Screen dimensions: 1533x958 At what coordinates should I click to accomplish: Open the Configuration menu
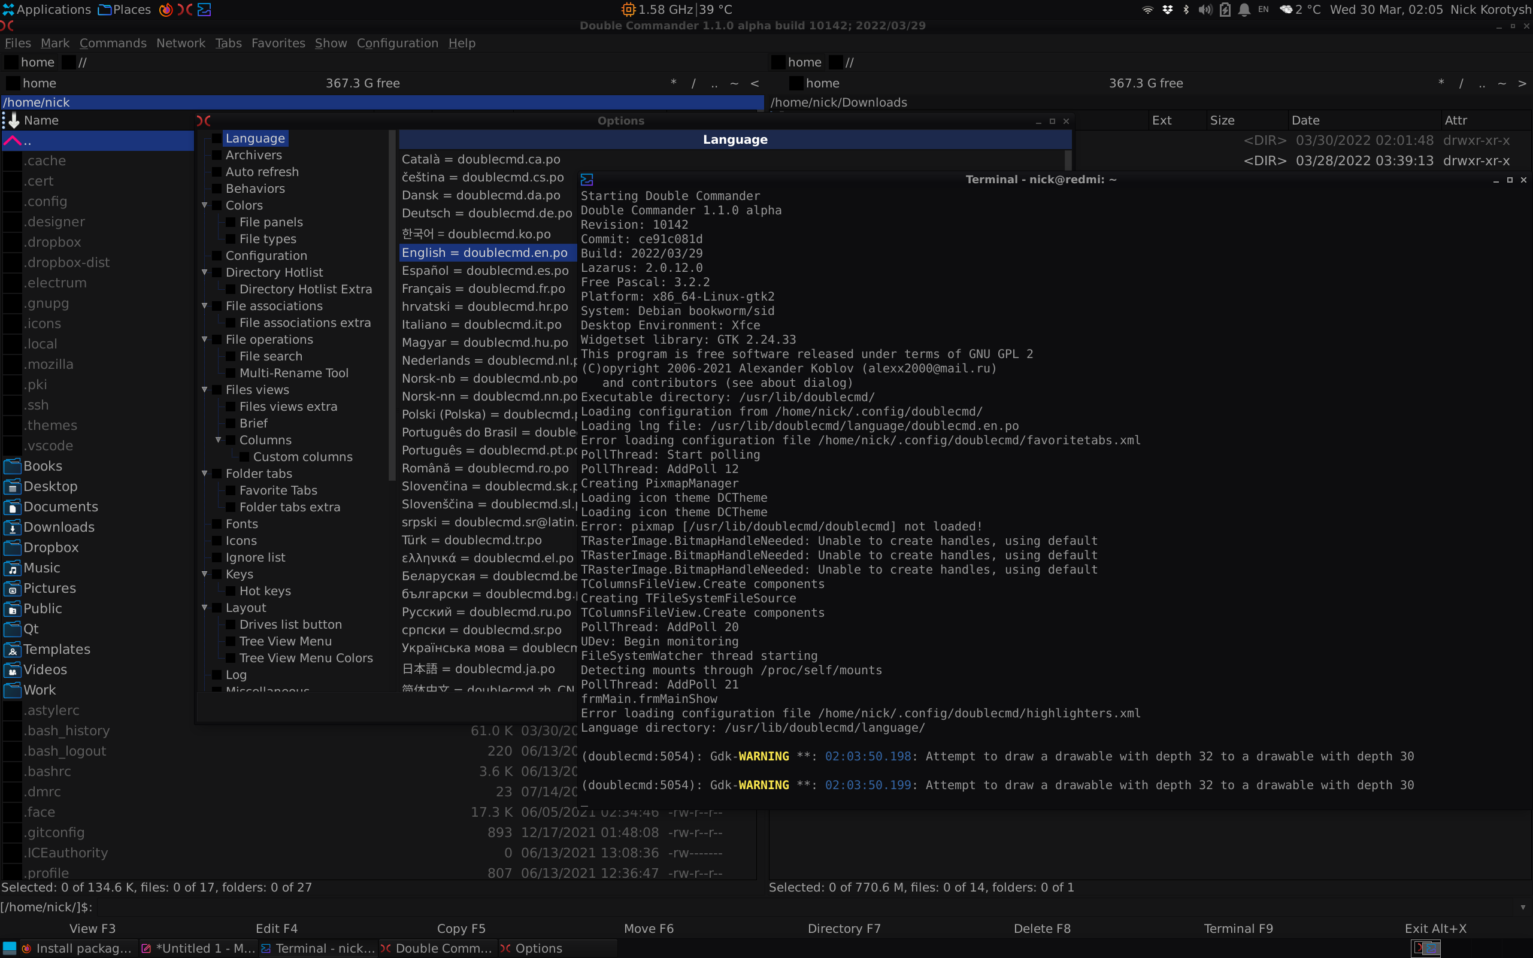[x=398, y=43]
